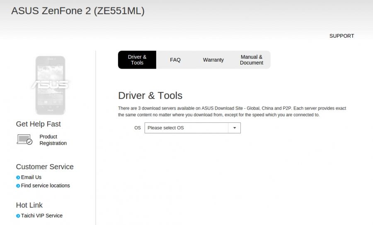The image size is (373, 225).
Task: Switch to the FAQ tab
Action: point(175,60)
